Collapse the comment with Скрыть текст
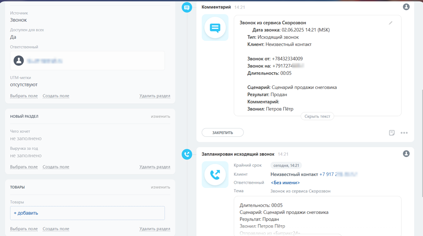This screenshot has height=236, width=423. pyautogui.click(x=317, y=116)
